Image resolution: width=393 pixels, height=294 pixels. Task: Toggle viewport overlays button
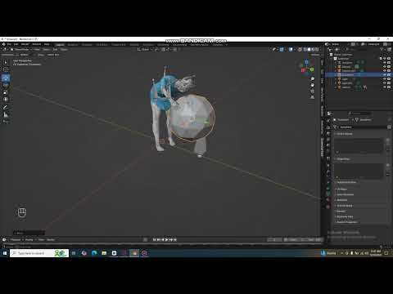tap(291, 50)
